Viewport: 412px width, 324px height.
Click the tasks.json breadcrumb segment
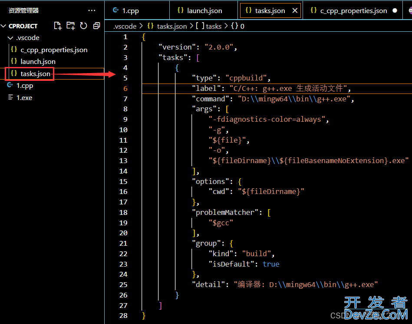click(172, 27)
